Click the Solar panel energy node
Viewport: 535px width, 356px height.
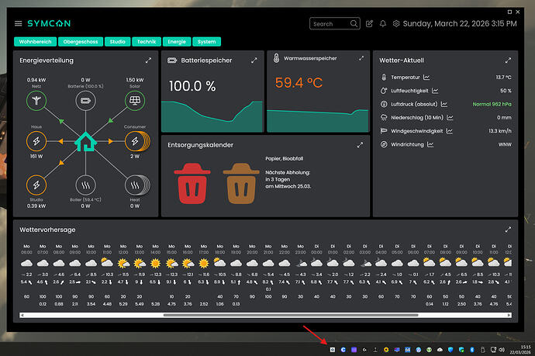pyautogui.click(x=134, y=101)
